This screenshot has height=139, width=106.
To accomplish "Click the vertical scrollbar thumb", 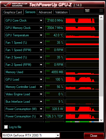I will (x=101, y=58).
